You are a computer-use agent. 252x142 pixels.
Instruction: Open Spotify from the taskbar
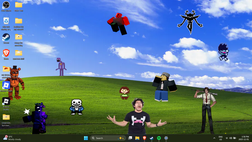click(x=159, y=138)
